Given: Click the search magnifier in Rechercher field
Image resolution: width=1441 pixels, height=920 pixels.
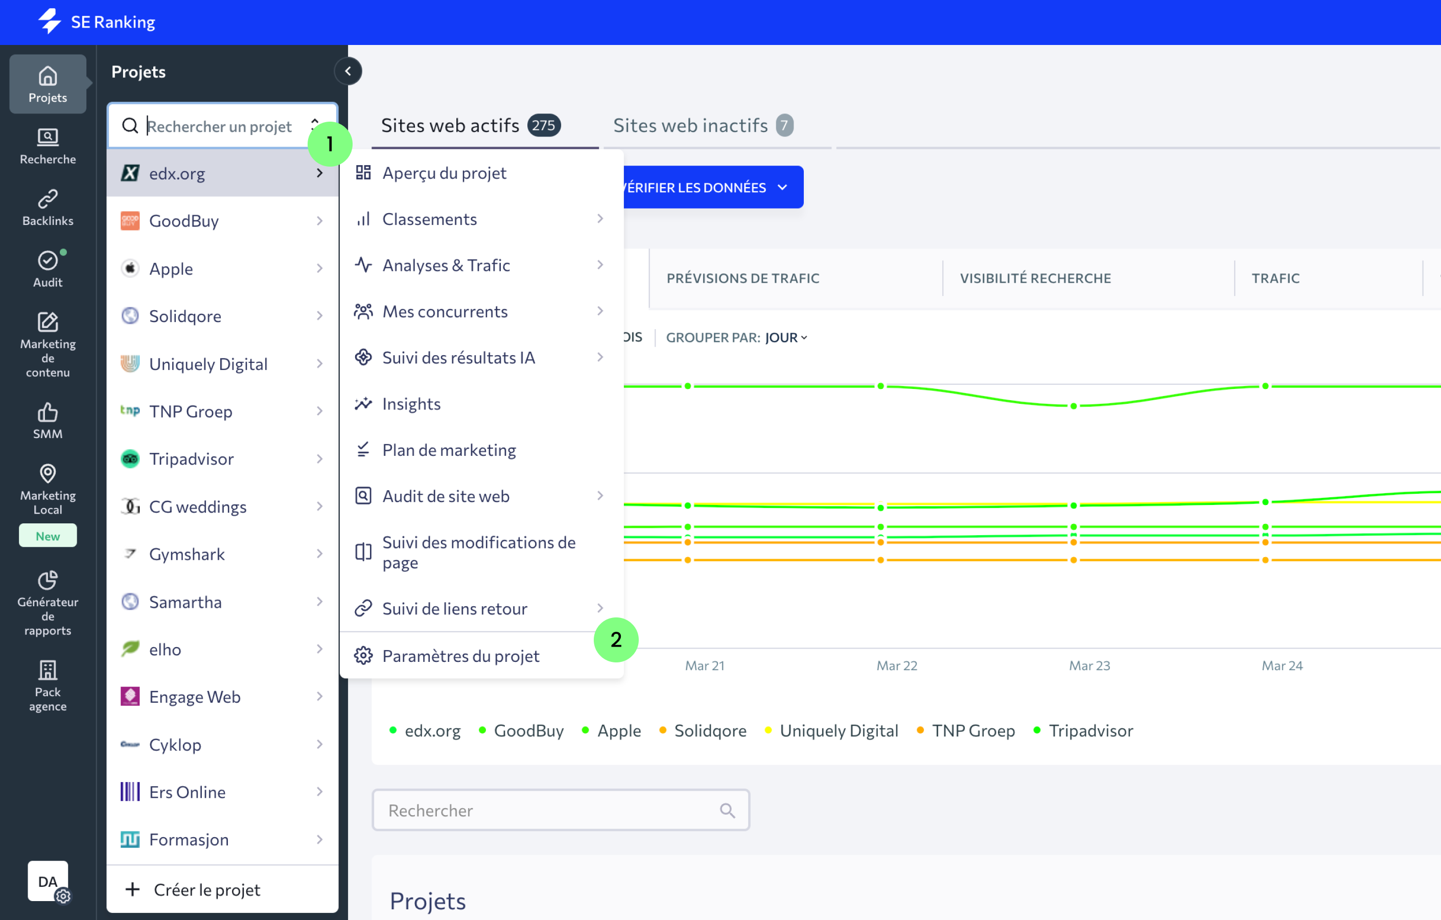Looking at the screenshot, I should [727, 811].
